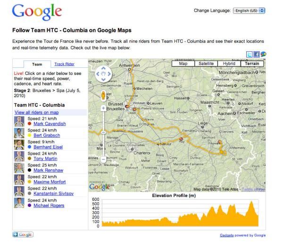The image size is (283, 247).
Task: Click the zoom slider handle
Action: tap(103, 132)
